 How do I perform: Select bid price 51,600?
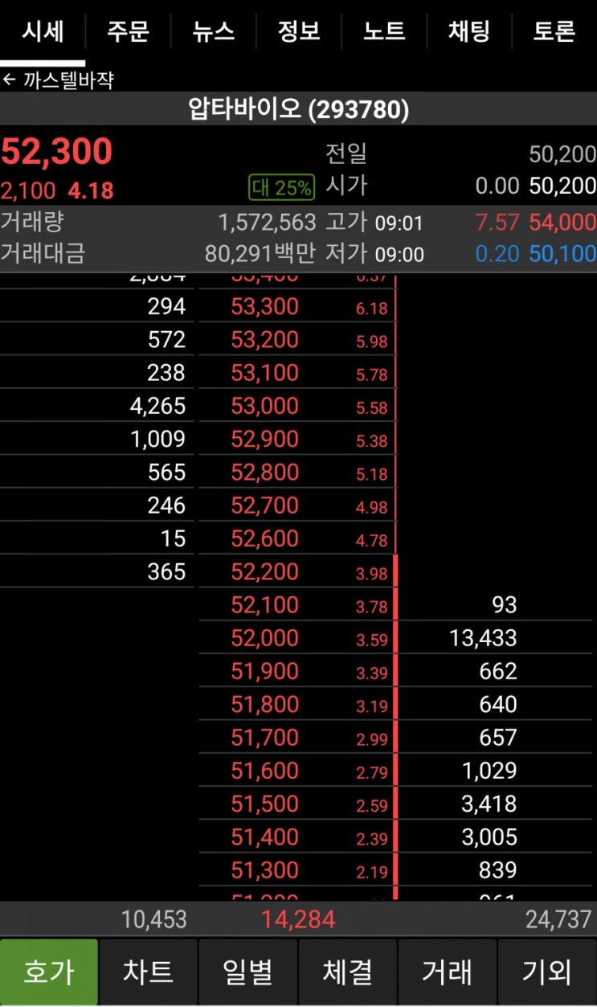pos(264,771)
